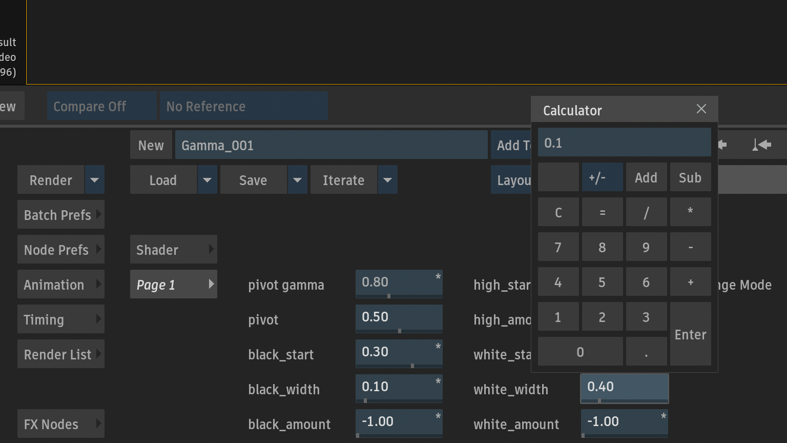This screenshot has width=787, height=443.
Task: Click the Gamma_001 node name field
Action: 332,145
